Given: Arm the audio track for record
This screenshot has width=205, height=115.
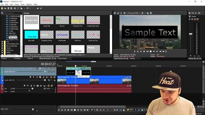Looking at the screenshot, I should click(31, 86).
